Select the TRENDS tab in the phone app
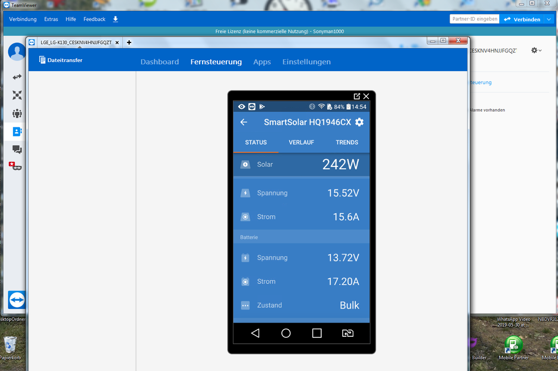This screenshot has width=558, height=371. coord(347,142)
